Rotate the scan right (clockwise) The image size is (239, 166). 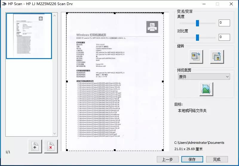[217, 56]
